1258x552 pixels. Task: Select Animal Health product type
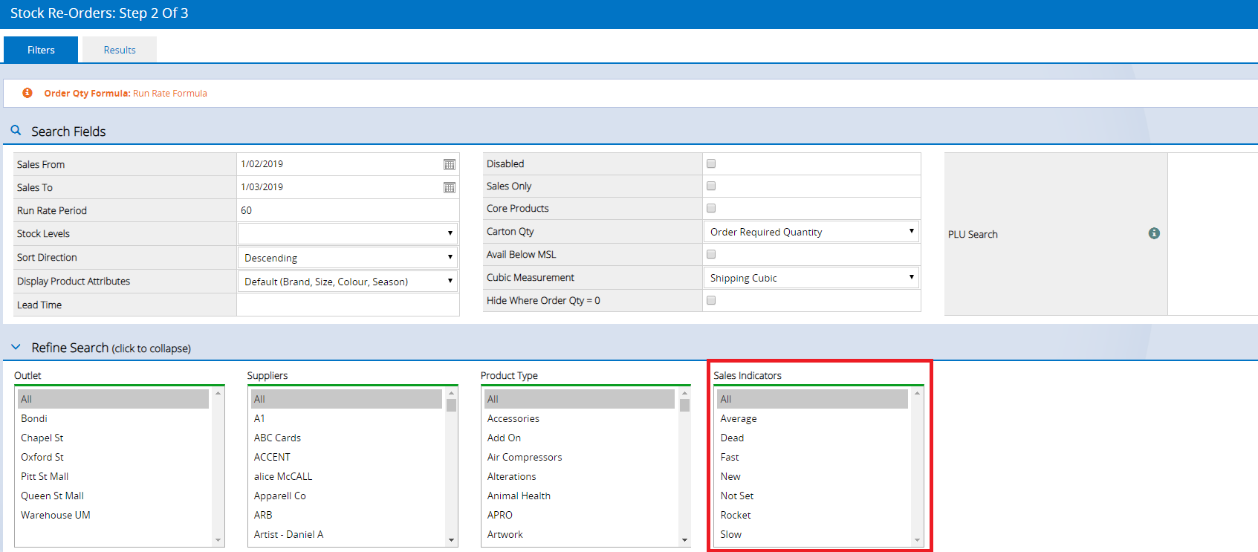click(580, 496)
